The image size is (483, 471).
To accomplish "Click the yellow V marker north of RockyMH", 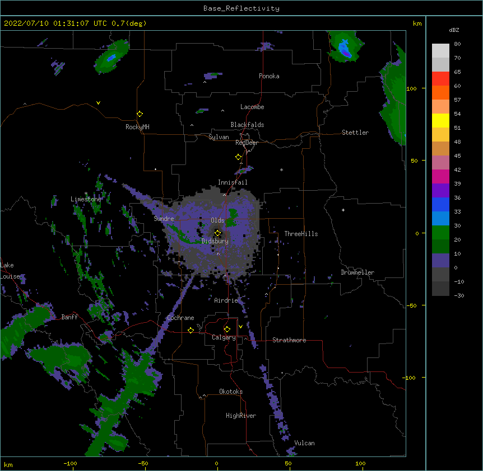I will click(98, 103).
